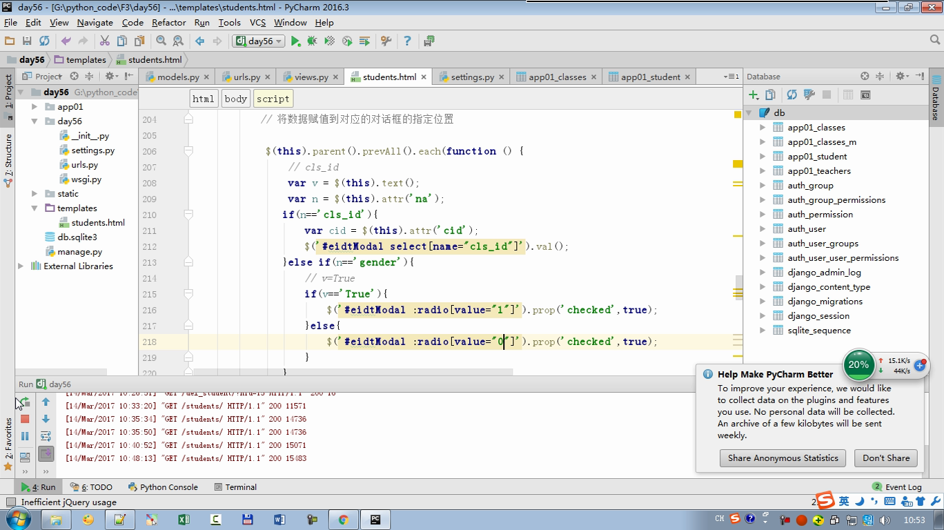
Task: Run day56 with the green play icon
Action: [295, 41]
